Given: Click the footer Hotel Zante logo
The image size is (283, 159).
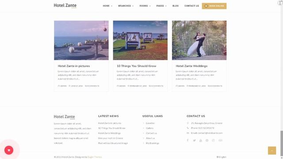Looking at the screenshot, I should tap(64, 117).
